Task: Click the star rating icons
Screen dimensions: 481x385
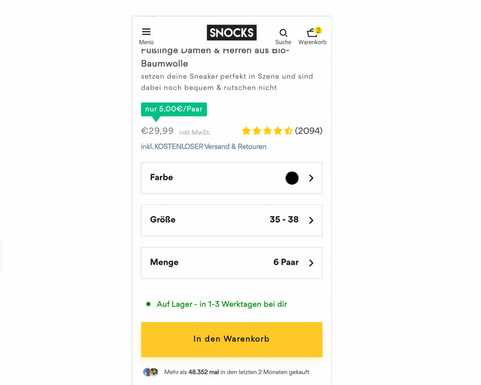Action: [267, 131]
